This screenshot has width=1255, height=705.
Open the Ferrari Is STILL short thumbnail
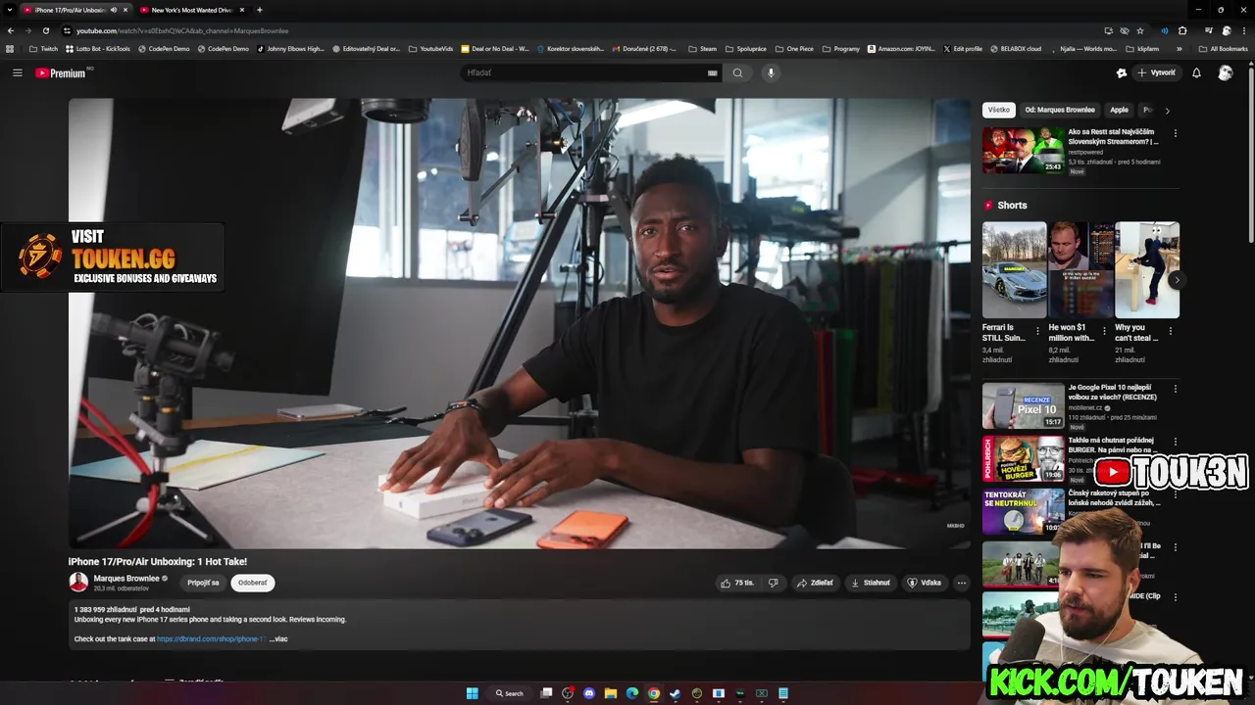pos(1015,269)
